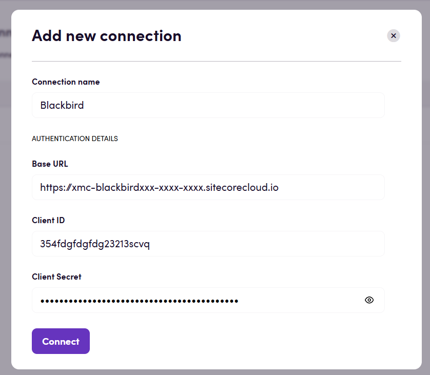The image size is (430, 375).
Task: Click the masked dots in Client Secret
Action: [139, 301]
